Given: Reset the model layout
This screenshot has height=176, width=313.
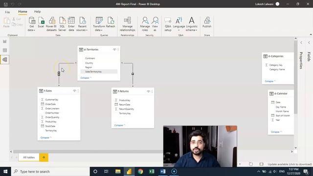Looking at the screenshot, I should 251,164.
